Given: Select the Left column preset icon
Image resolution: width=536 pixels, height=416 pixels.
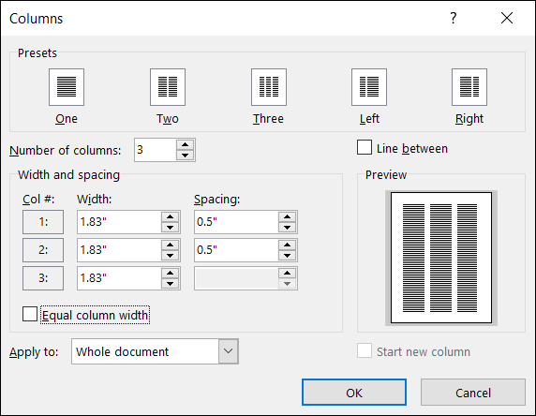Looking at the screenshot, I should pos(369,87).
